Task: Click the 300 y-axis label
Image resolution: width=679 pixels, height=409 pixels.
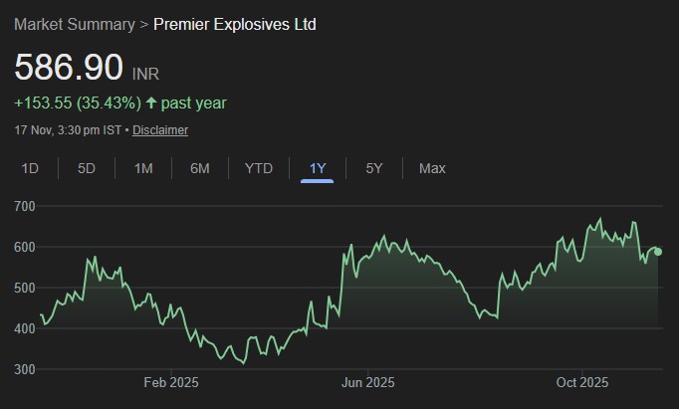Action: 26,369
